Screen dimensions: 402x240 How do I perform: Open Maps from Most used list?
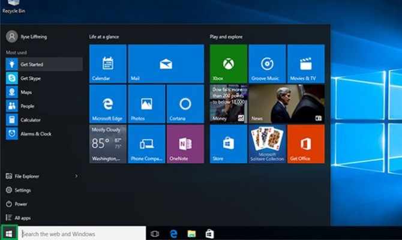44,92
